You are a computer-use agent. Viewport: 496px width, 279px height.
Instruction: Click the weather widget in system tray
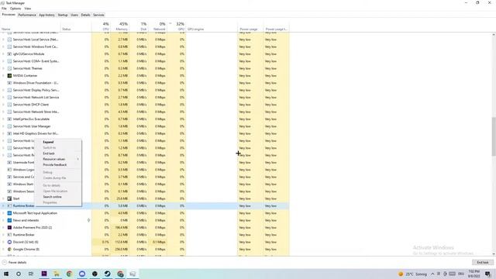point(412,274)
